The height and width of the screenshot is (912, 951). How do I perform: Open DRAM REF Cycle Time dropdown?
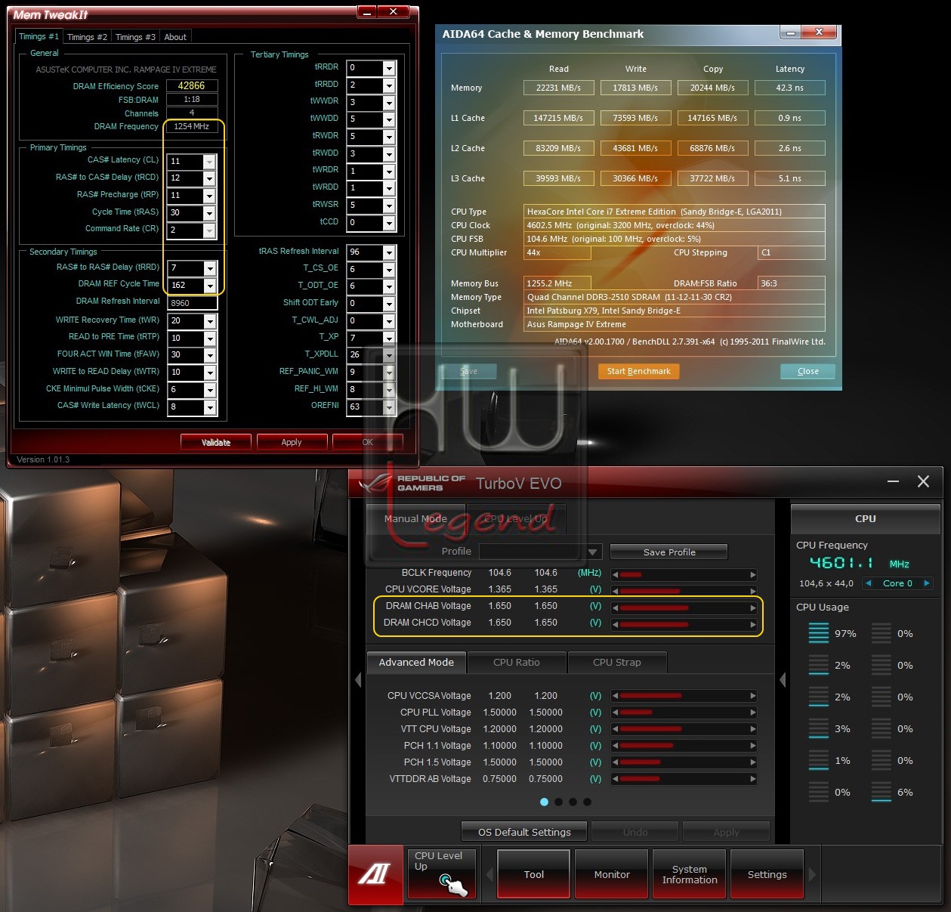click(209, 286)
